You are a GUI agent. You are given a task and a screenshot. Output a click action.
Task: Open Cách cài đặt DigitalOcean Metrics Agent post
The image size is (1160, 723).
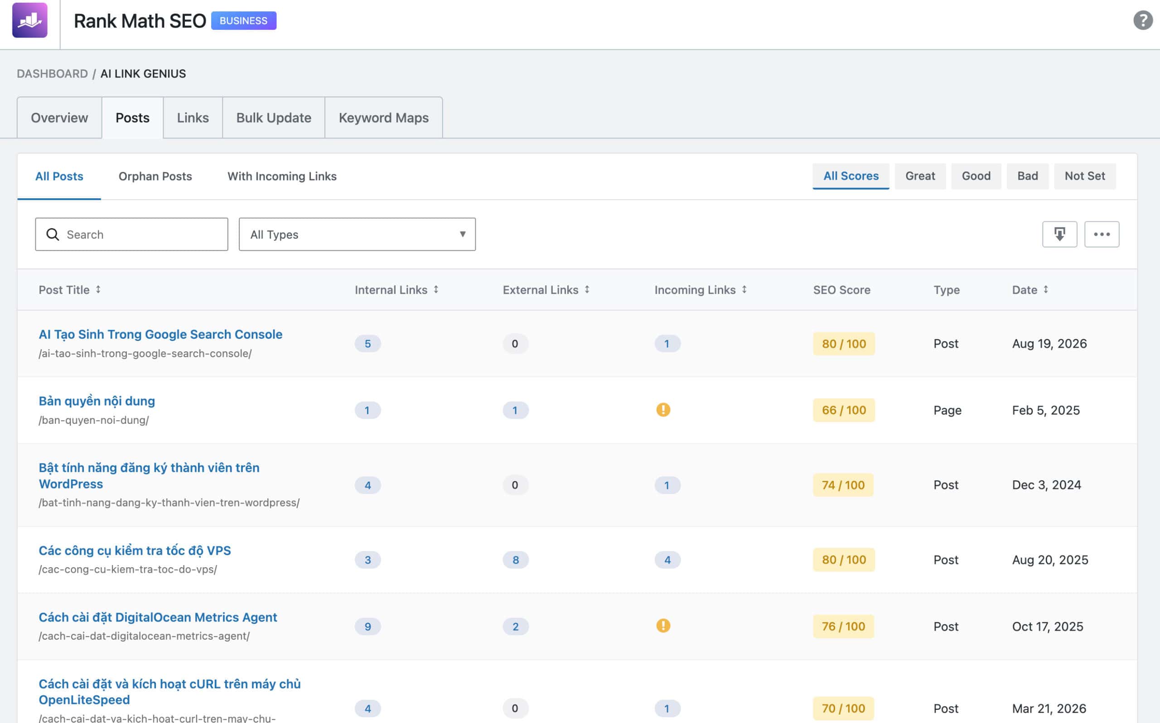(158, 618)
